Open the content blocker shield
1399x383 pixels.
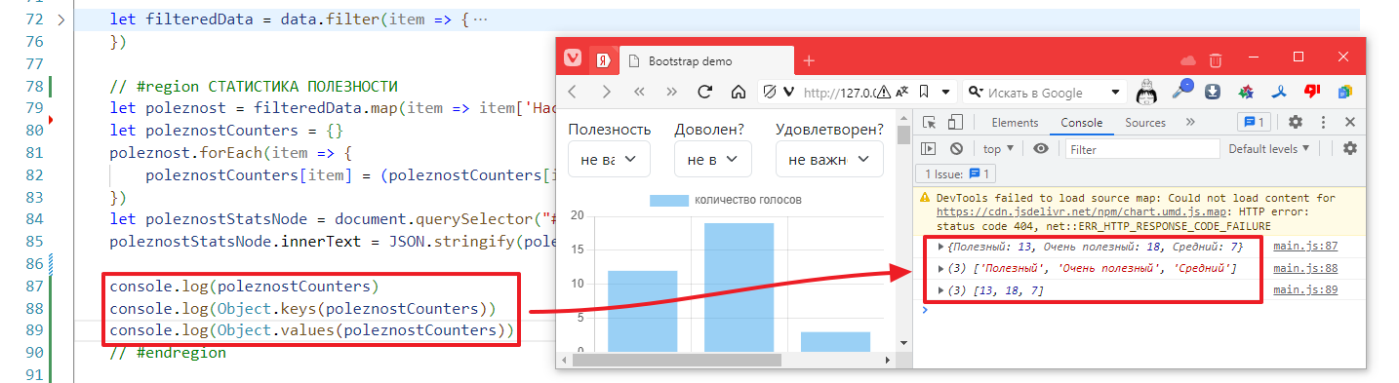click(769, 93)
